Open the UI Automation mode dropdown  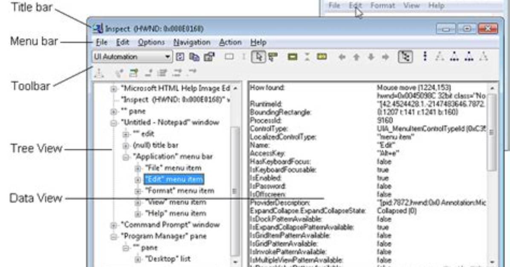[x=132, y=57]
